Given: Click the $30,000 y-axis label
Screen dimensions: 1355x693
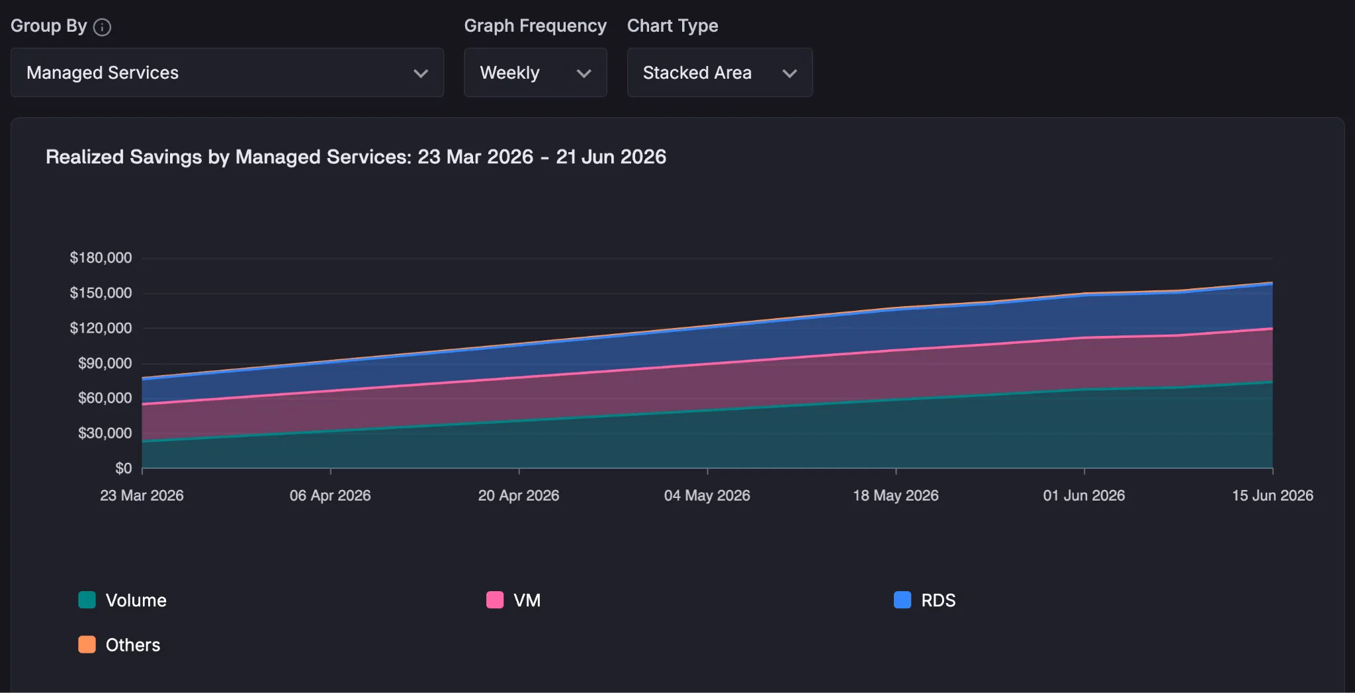Looking at the screenshot, I should [105, 433].
